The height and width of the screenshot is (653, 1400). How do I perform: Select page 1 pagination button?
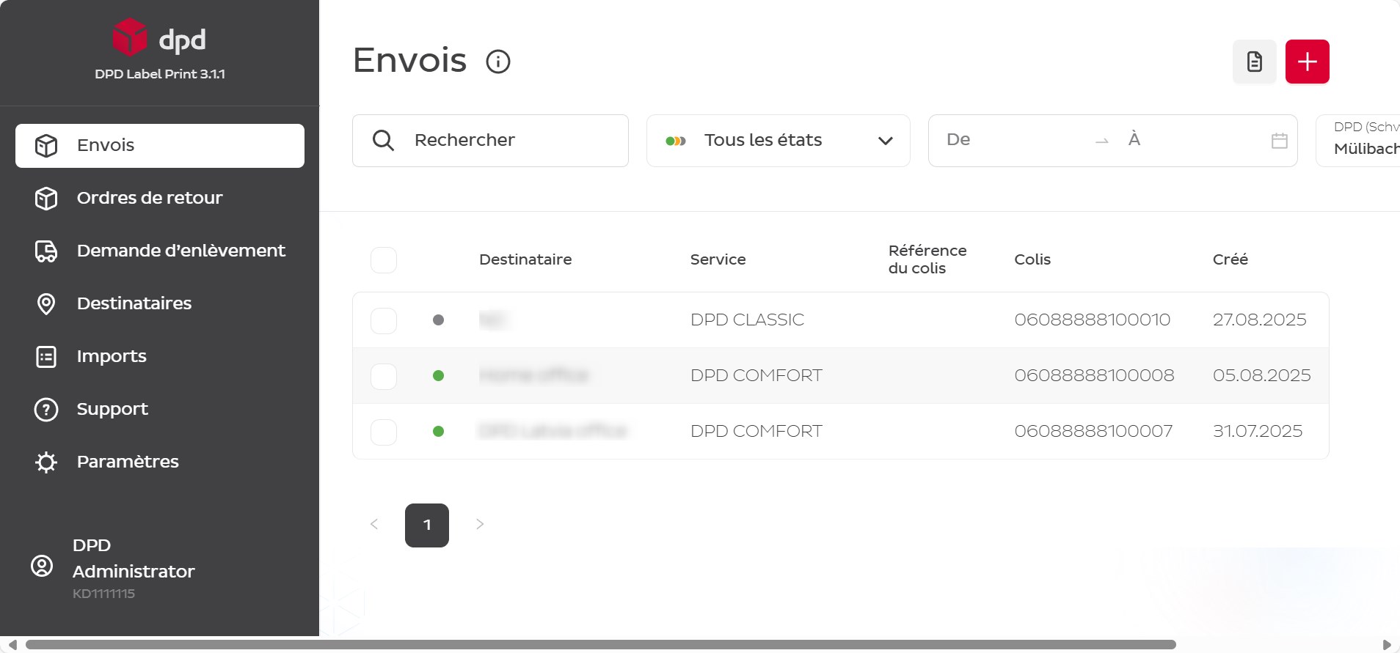[x=427, y=525]
